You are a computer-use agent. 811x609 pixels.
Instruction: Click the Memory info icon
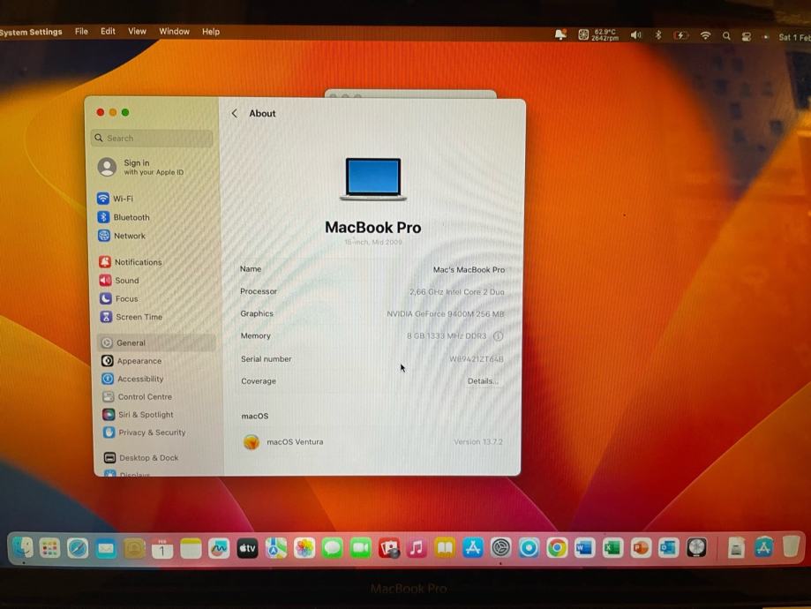pyautogui.click(x=498, y=335)
